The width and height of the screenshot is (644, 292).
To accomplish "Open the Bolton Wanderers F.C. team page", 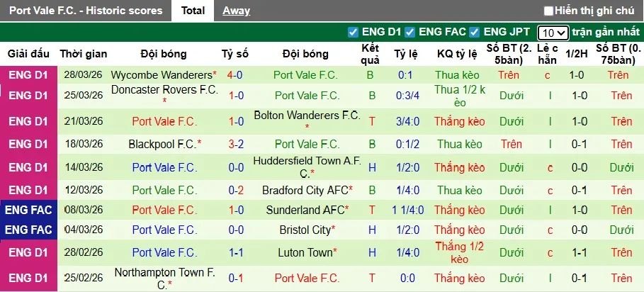I will [307, 115].
